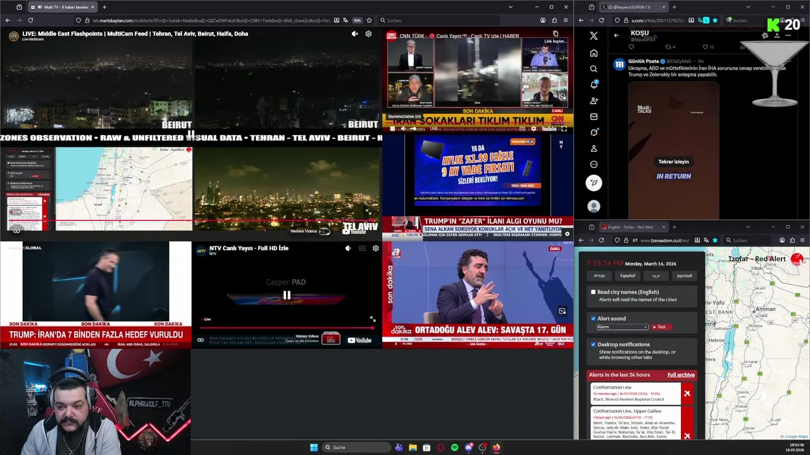810x455 pixels.
Task: Open Full archive of alerts
Action: 681,375
